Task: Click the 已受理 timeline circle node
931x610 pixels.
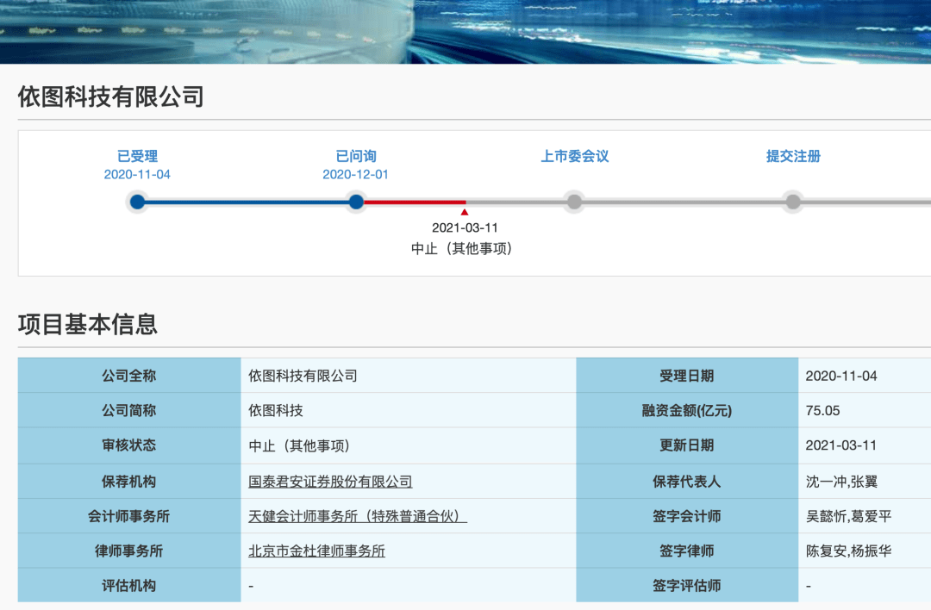Action: [137, 202]
